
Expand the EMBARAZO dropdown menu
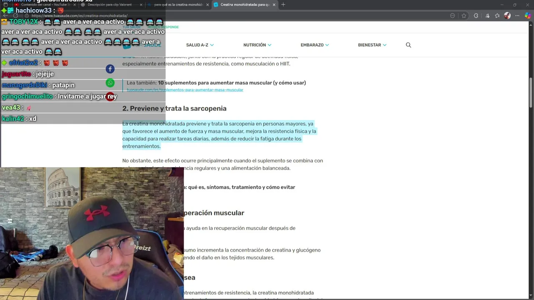click(315, 45)
